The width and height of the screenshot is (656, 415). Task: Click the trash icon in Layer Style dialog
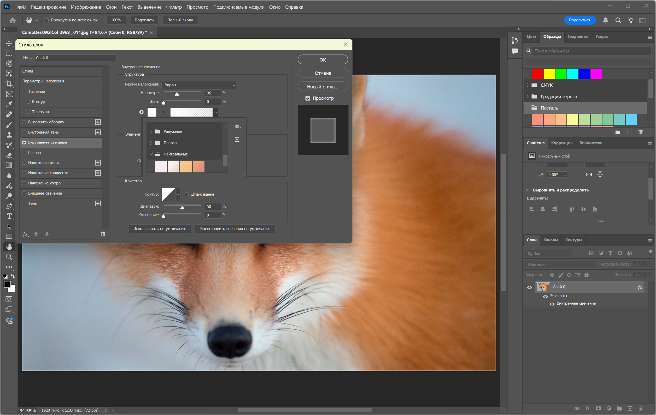[x=103, y=234]
